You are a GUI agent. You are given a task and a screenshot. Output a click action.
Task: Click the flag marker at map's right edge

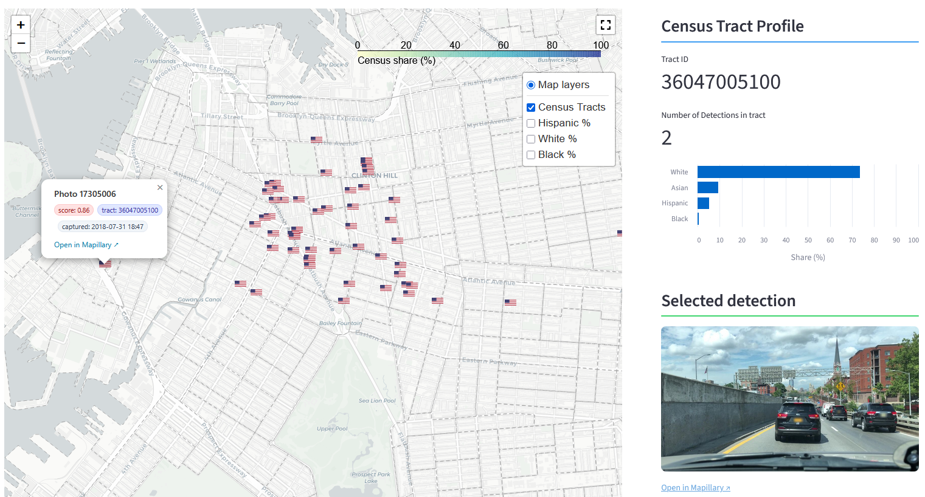click(x=619, y=233)
